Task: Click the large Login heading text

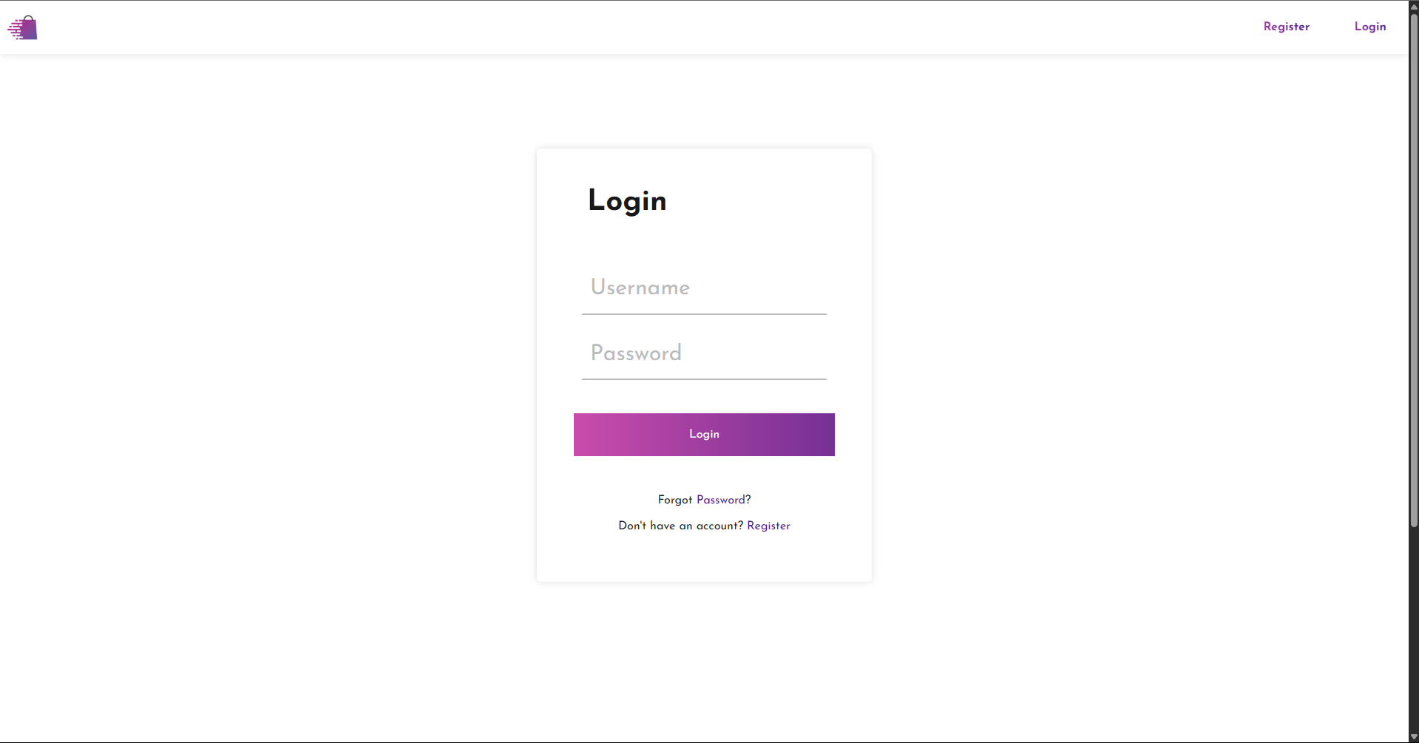Action: [627, 200]
